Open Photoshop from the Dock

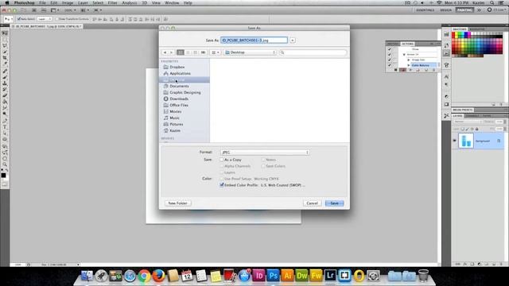[273, 276]
